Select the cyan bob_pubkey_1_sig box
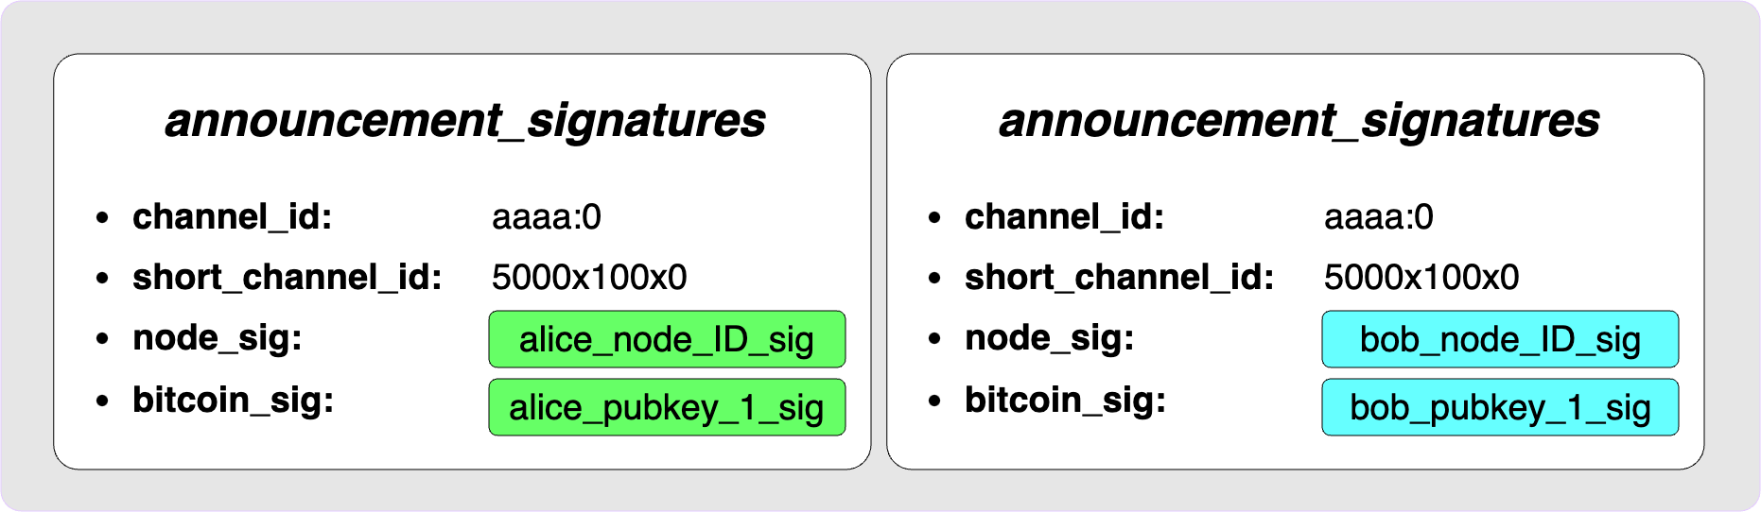This screenshot has width=1761, height=512. [x=1500, y=407]
